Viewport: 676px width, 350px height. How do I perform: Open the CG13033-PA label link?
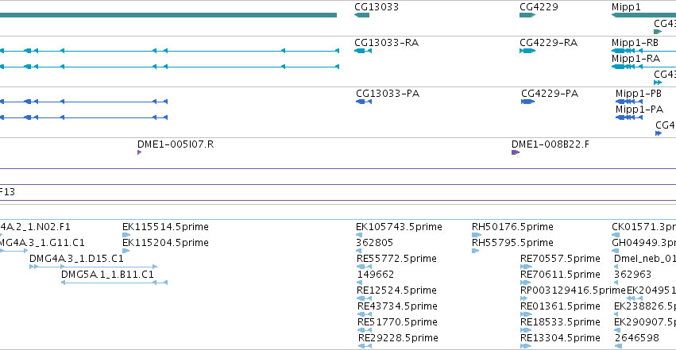coord(388,94)
